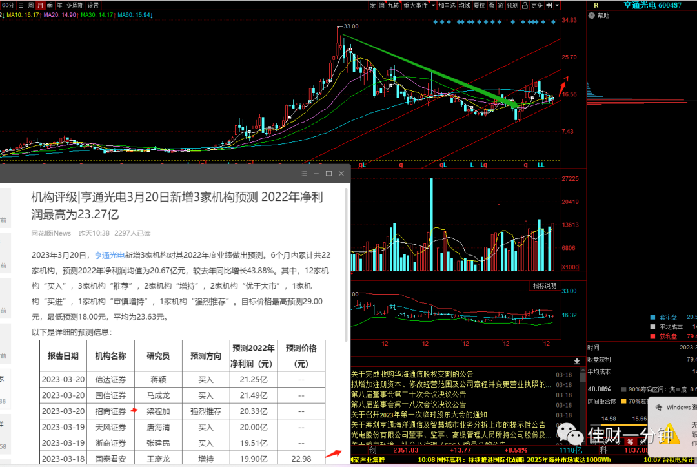Screen dimensions: 697x467
Task: Click the MA60: 15.94 label
Action: (135, 15)
